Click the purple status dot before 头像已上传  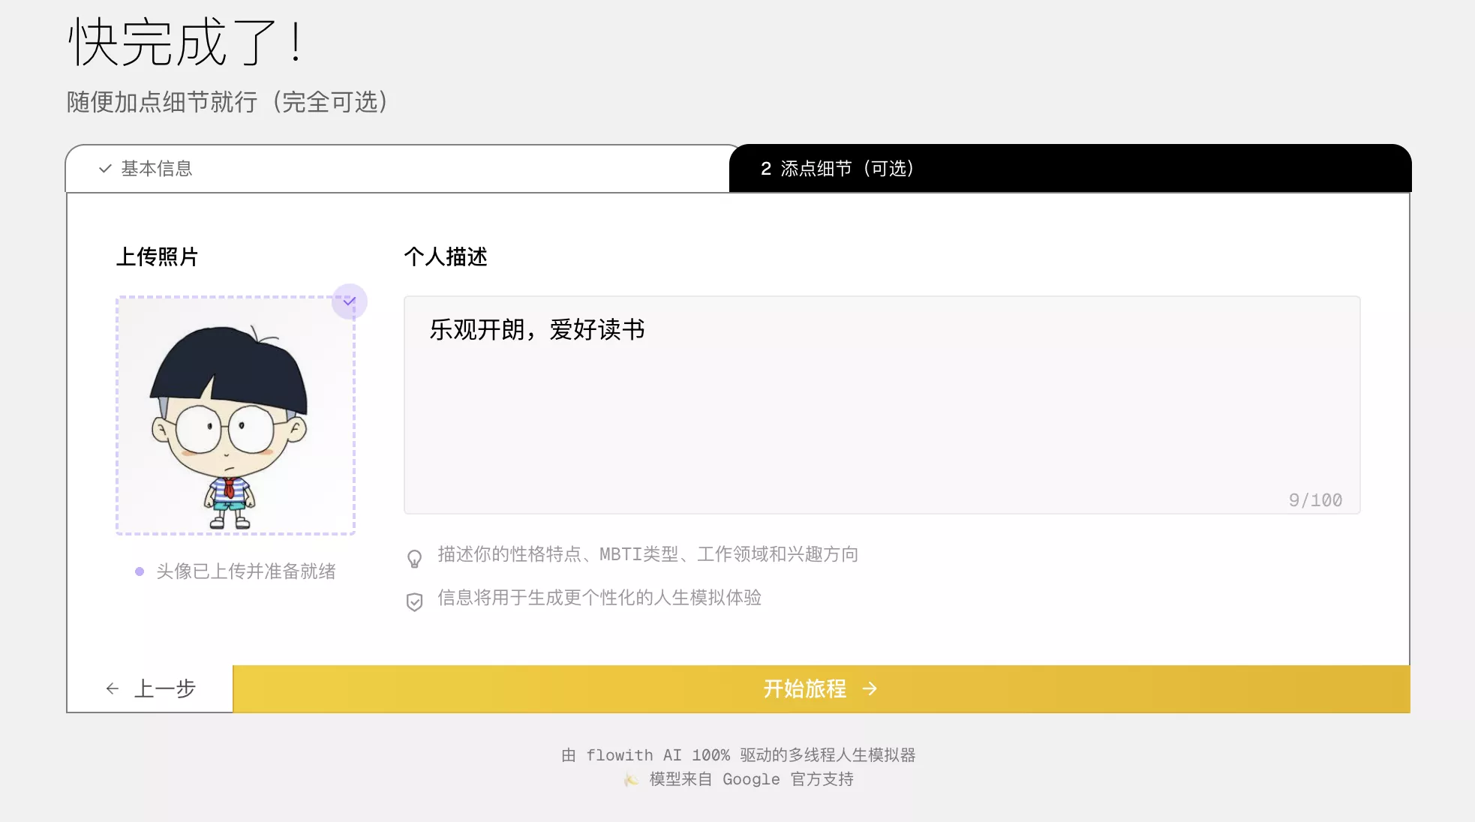click(x=138, y=571)
